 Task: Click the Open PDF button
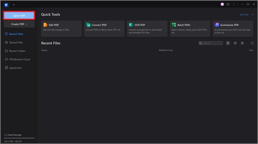pos(19,16)
